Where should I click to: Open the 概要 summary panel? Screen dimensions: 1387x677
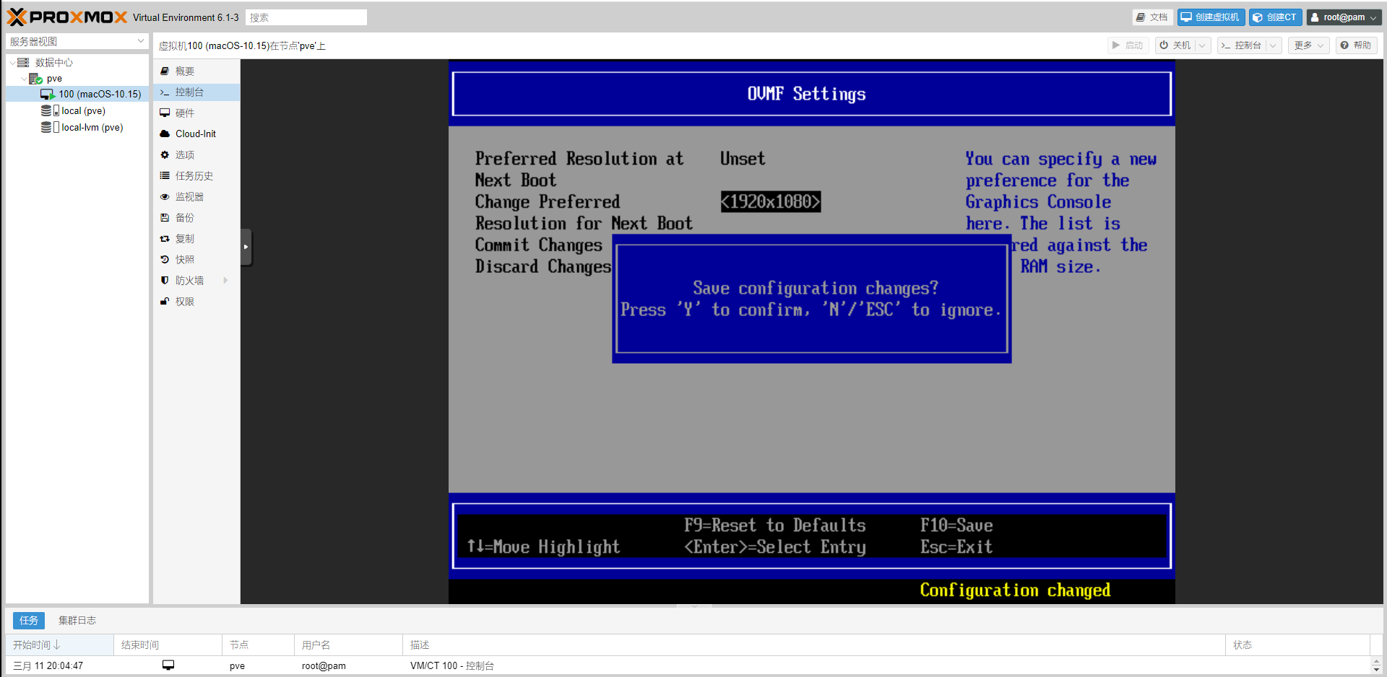(x=185, y=71)
